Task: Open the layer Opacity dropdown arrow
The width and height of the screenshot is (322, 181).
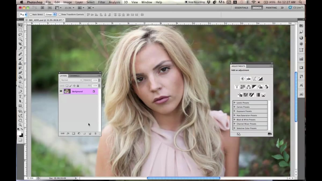Action: (99, 80)
